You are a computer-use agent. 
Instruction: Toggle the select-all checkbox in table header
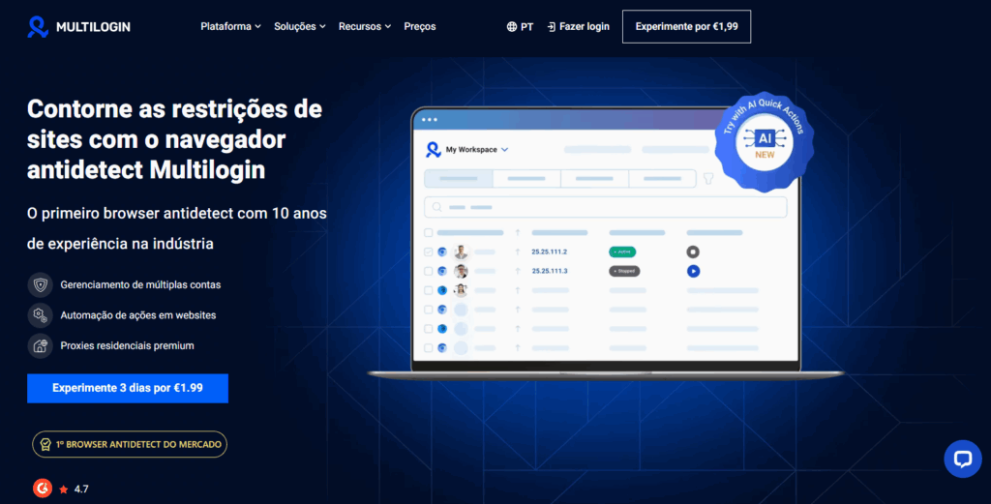429,232
